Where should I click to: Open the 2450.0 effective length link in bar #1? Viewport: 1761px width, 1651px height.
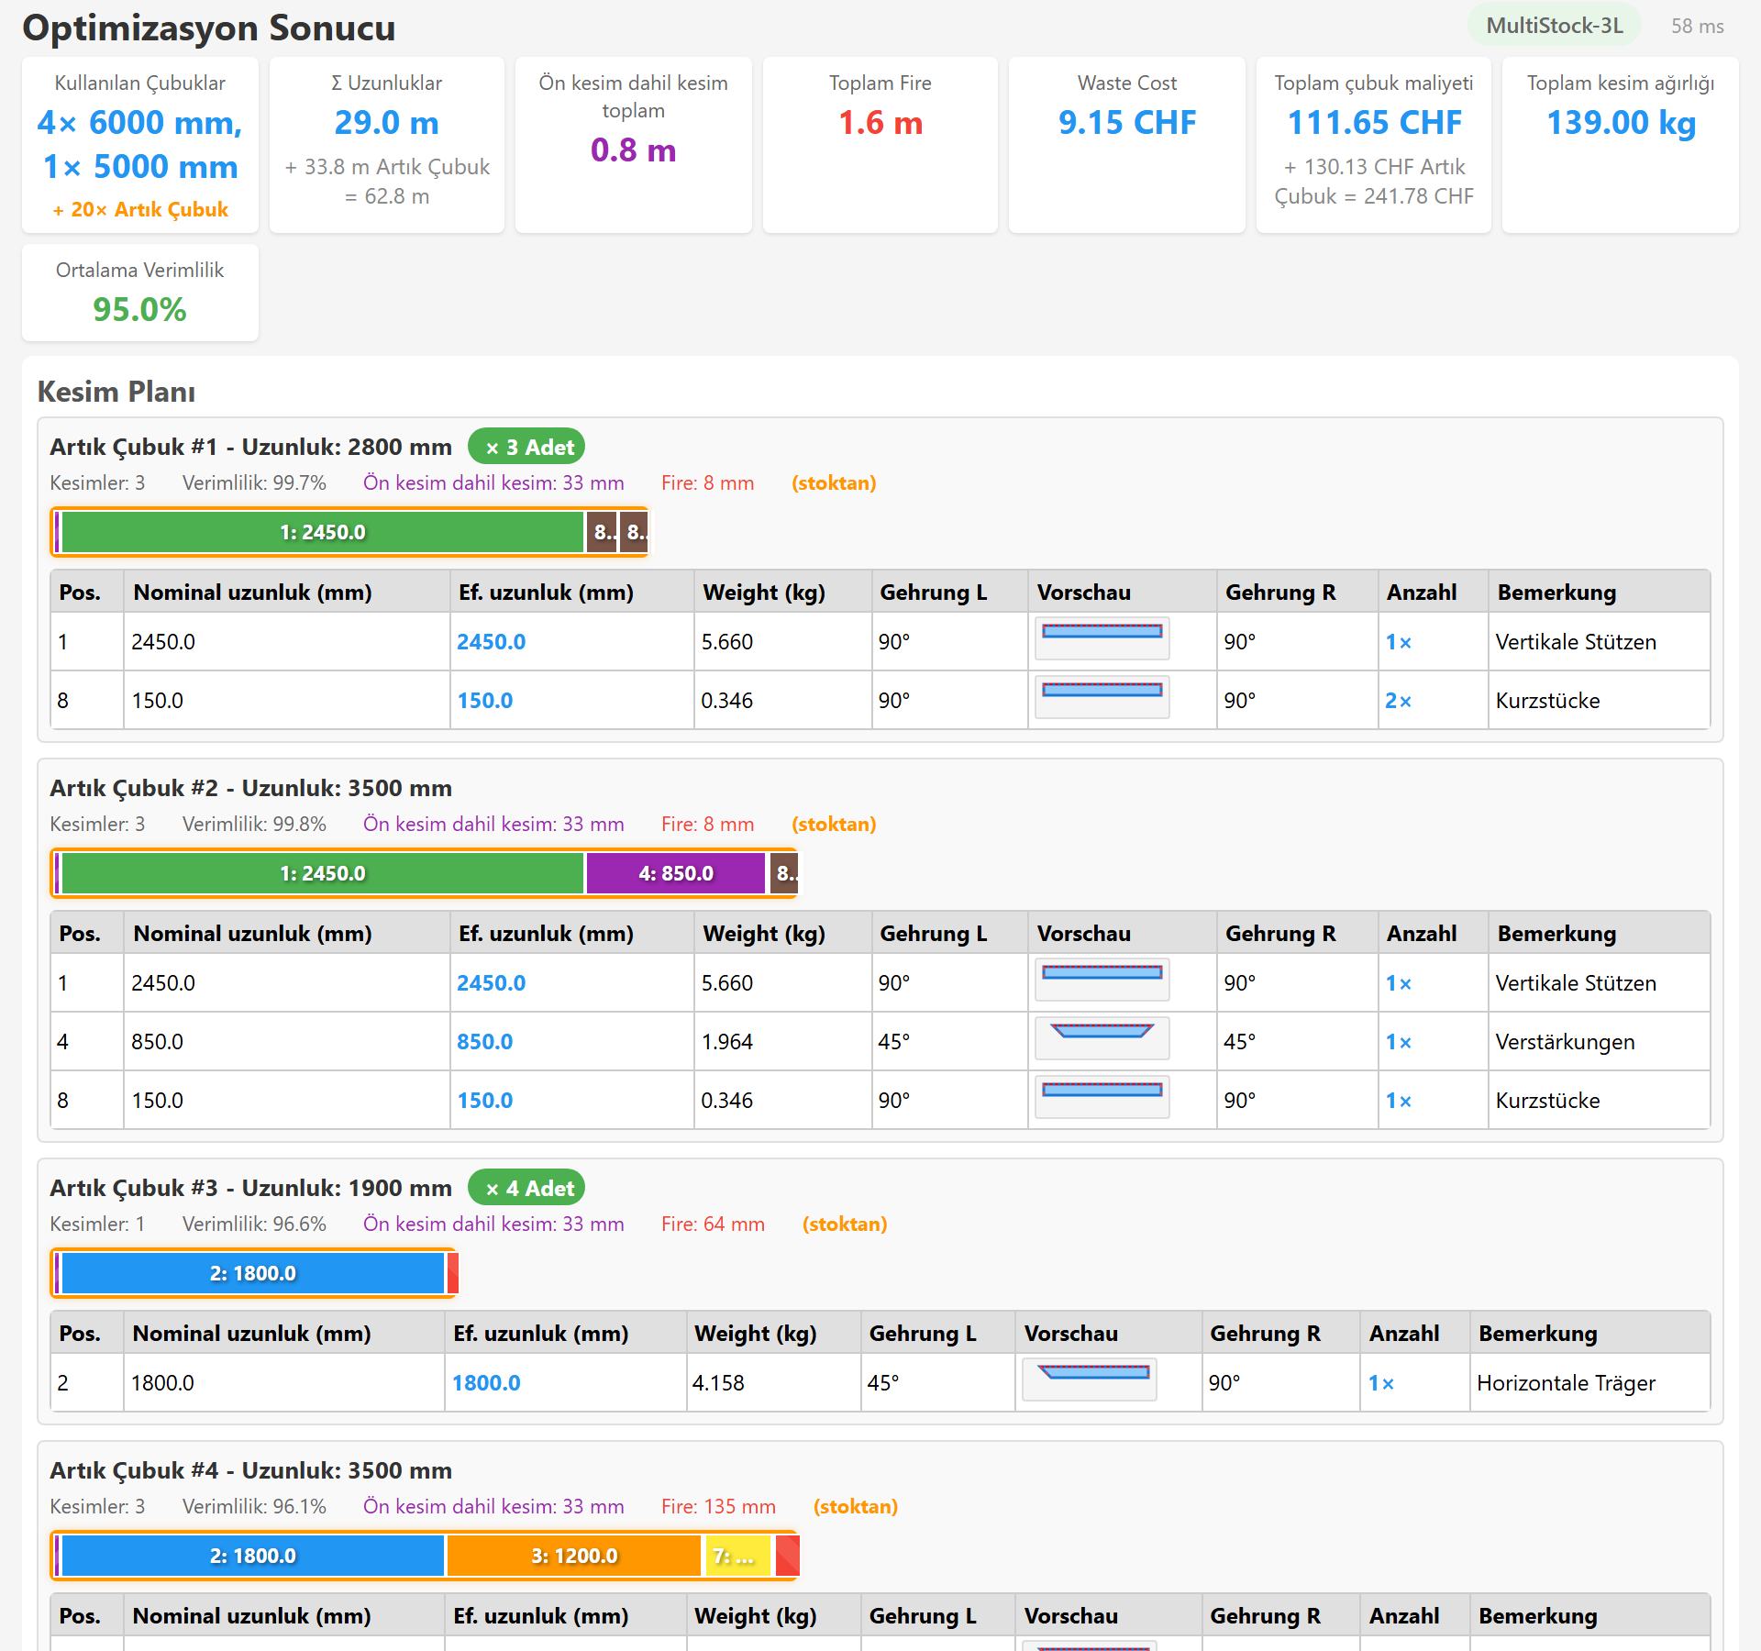pyautogui.click(x=492, y=642)
